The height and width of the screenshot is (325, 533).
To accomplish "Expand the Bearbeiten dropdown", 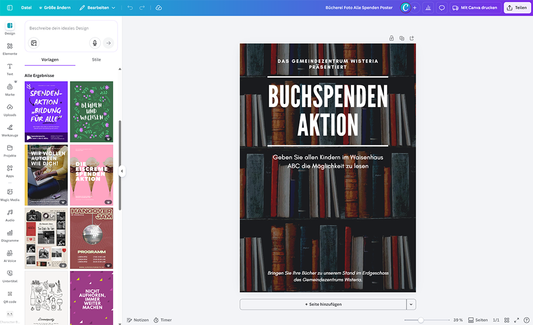I will 97,7.
